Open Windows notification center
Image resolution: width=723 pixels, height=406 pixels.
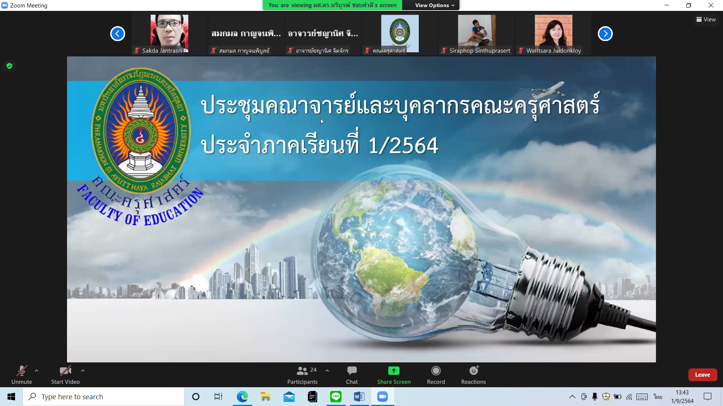tap(708, 397)
